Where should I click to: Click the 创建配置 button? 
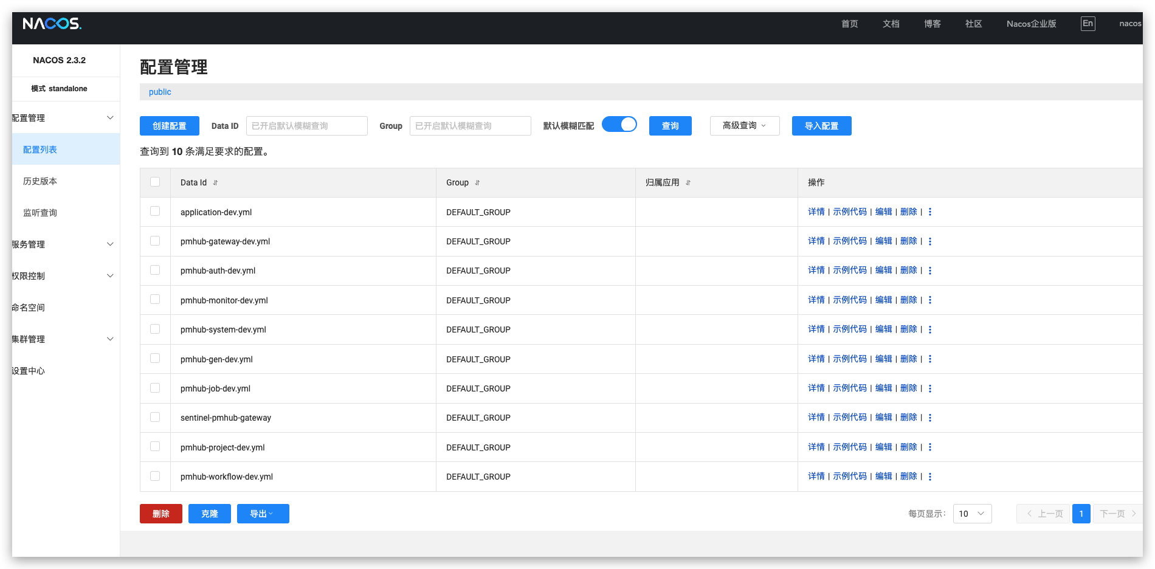click(x=169, y=126)
